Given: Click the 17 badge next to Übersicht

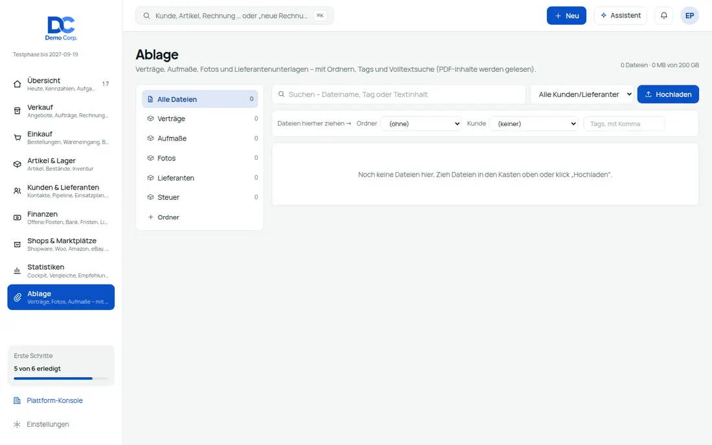Looking at the screenshot, I should [106, 84].
